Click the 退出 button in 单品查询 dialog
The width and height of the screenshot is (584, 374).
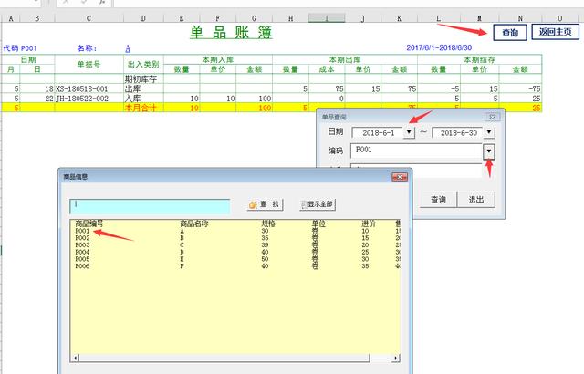tap(476, 200)
